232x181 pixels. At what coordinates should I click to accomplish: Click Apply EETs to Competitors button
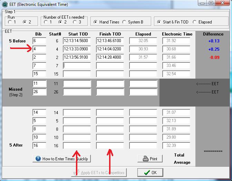pos(99,172)
